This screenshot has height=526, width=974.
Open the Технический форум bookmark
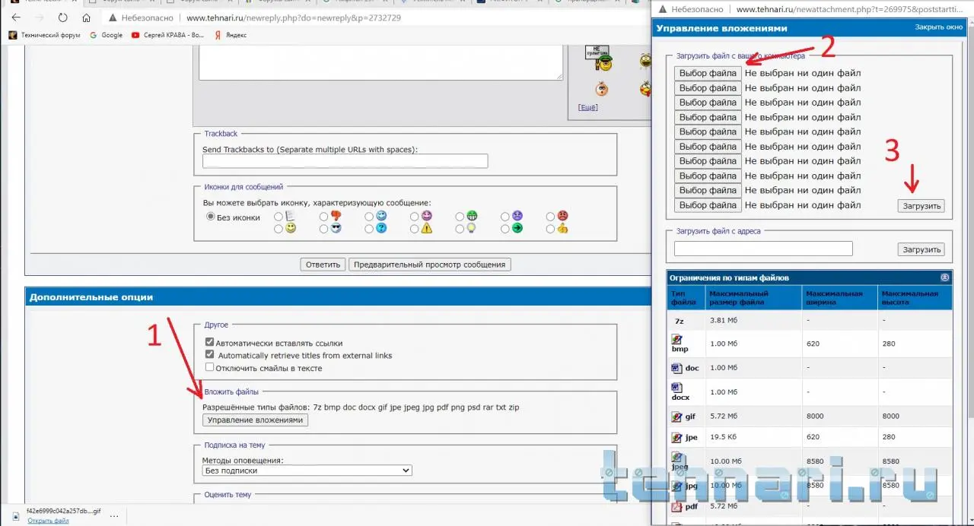pos(44,35)
